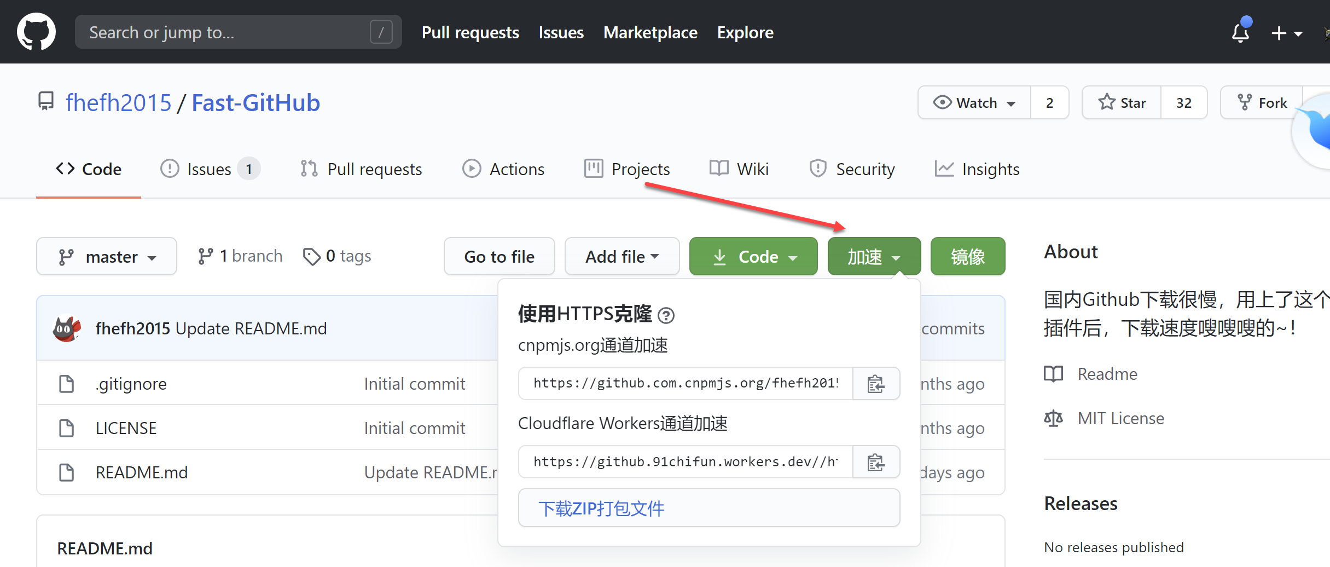Switch to the Insights tab
Viewport: 1330px width, 567px height.
click(977, 169)
